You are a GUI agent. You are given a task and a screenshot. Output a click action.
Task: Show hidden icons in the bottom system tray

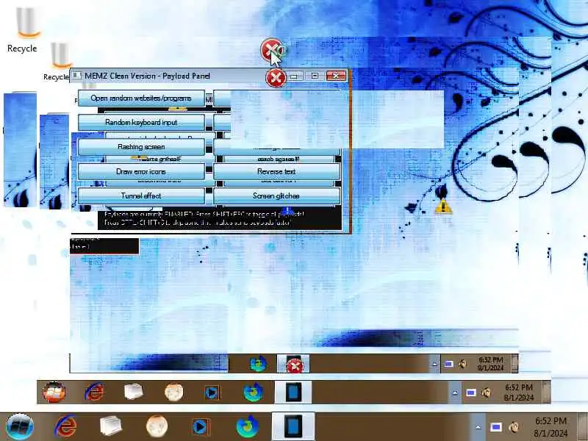(478, 427)
